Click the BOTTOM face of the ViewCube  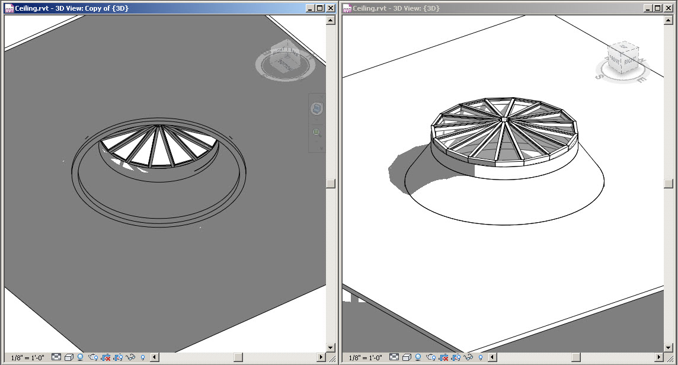[285, 65]
